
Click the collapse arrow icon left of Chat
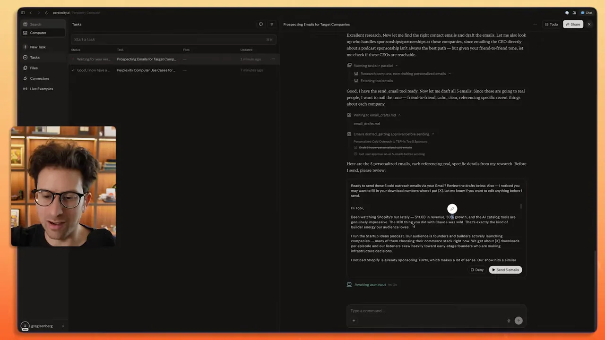point(574,13)
